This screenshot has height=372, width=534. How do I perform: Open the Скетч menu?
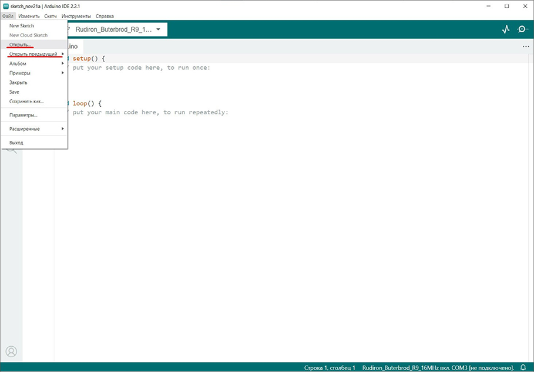tap(51, 16)
